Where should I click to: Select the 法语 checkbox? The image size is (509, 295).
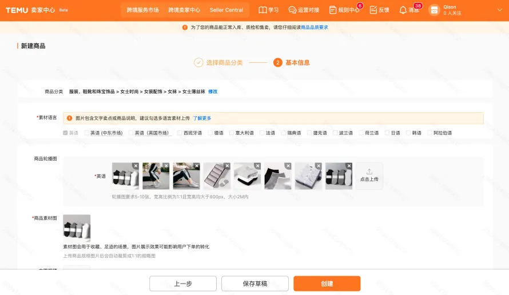click(x=262, y=133)
